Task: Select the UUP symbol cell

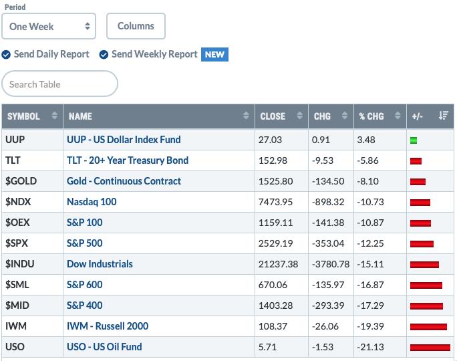Action: [32, 140]
